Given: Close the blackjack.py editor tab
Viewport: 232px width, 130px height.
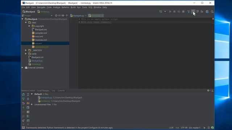Looking at the screenshot, I should pyautogui.click(x=86, y=16).
